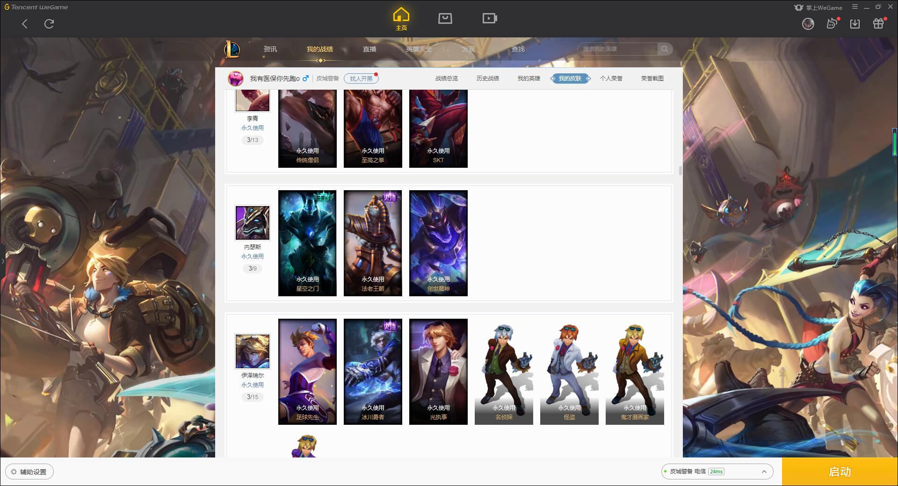Open the video live icon
Image resolution: width=898 pixels, height=486 pixels.
(490, 18)
